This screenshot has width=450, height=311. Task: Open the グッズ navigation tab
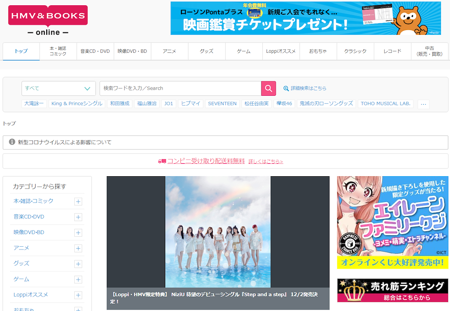[x=207, y=51]
